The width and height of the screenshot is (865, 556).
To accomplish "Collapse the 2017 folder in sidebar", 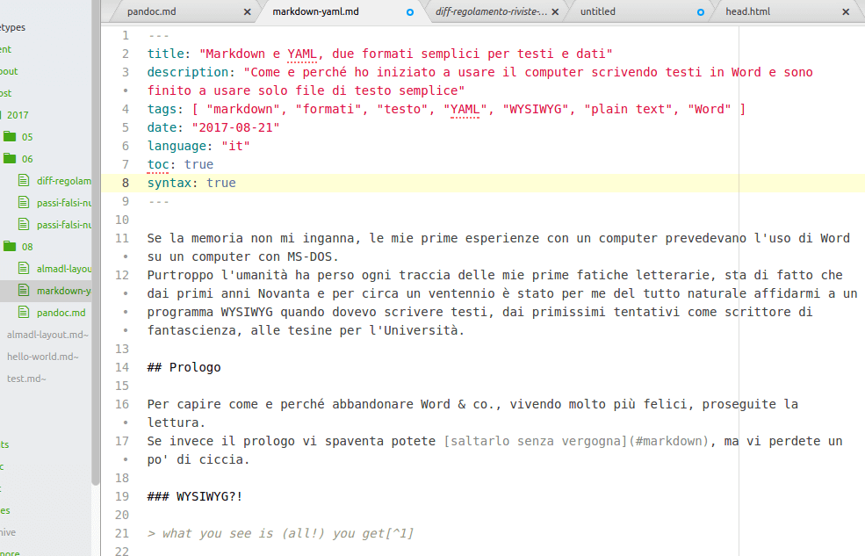I will pos(18,115).
